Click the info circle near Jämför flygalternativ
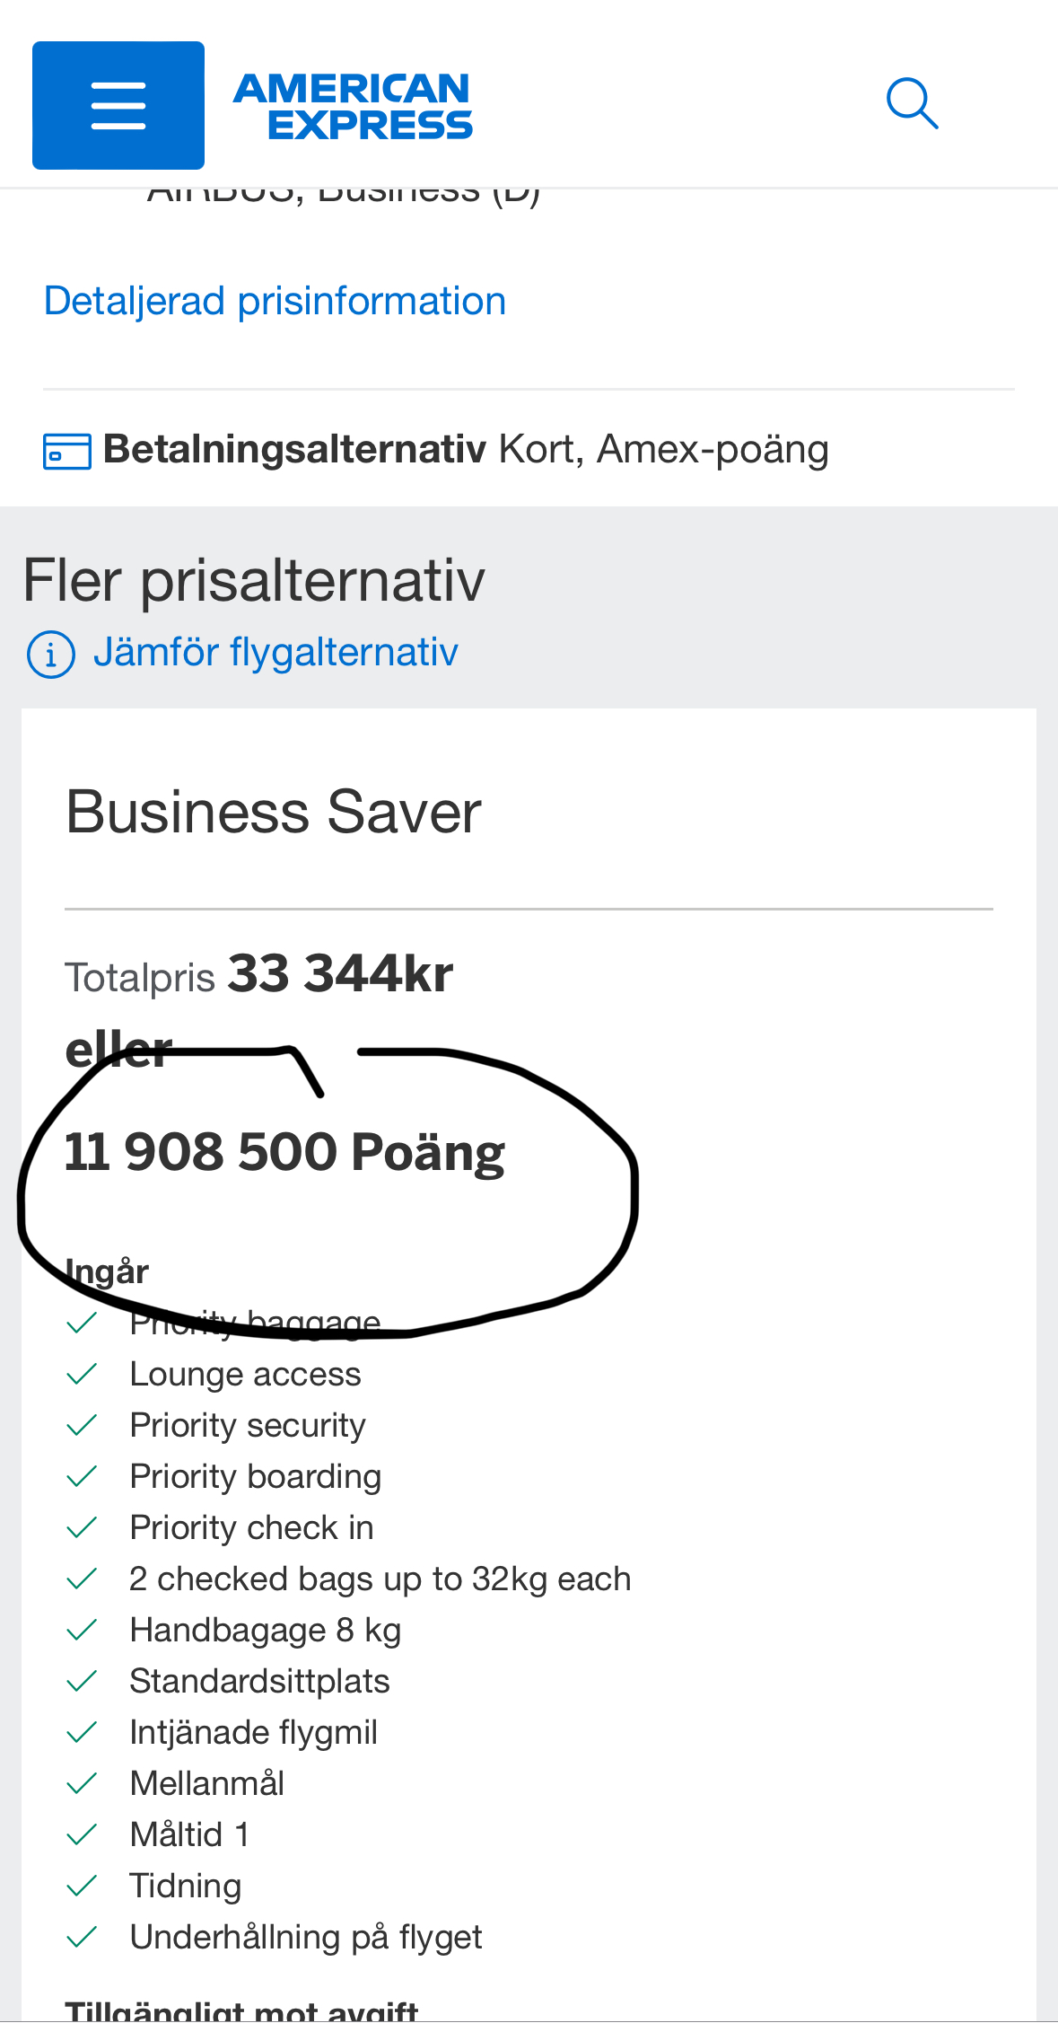 tap(51, 654)
